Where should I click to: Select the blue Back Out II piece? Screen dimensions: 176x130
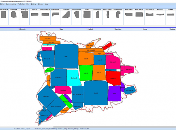45,115
